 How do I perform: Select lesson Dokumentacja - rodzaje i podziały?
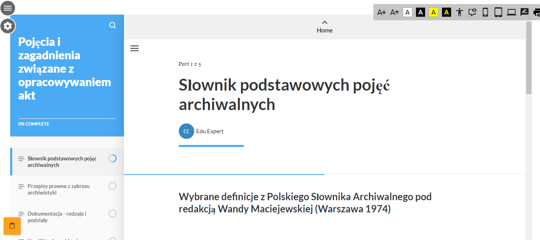pyautogui.click(x=57, y=217)
